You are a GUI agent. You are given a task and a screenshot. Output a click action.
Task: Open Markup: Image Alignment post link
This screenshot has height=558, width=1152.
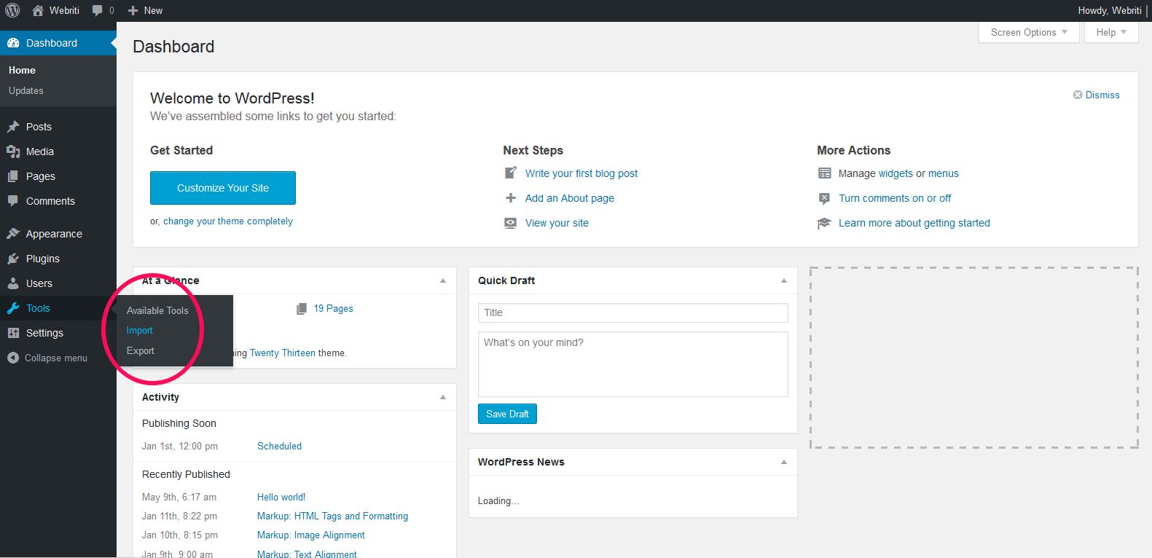311,535
